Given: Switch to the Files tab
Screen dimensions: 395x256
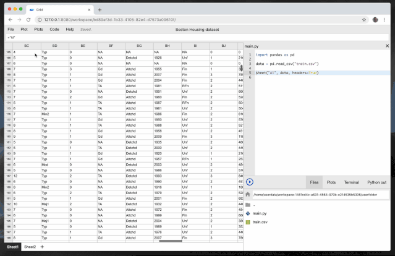Looking at the screenshot, I should [314, 182].
